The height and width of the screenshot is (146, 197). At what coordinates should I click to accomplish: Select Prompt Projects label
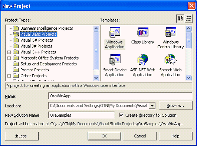pos(35,70)
